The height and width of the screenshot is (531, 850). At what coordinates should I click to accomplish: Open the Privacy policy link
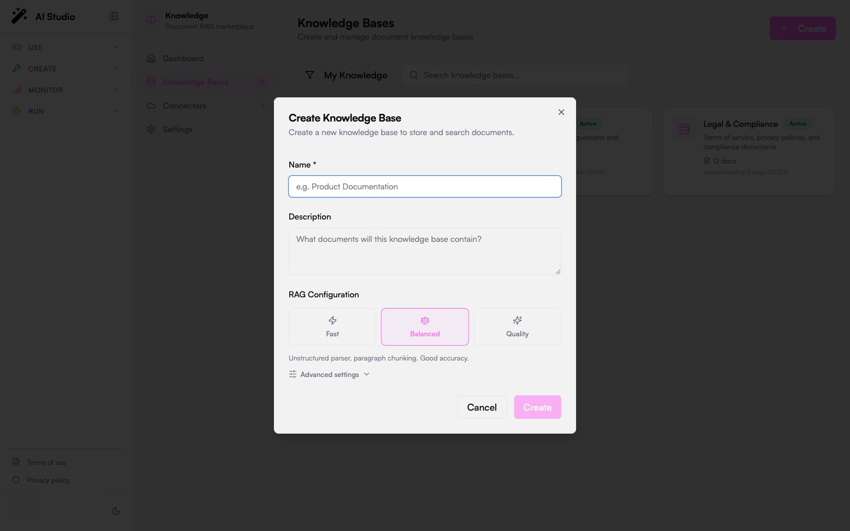(48, 480)
